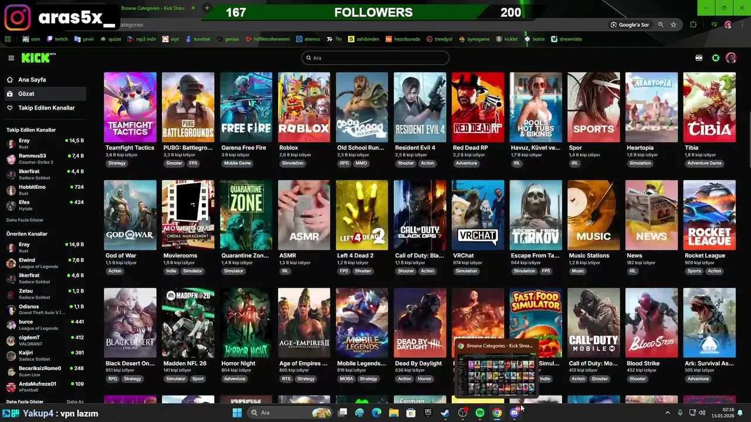Click the Music tag under Music Stations
This screenshot has width=751, height=422.
click(x=578, y=271)
